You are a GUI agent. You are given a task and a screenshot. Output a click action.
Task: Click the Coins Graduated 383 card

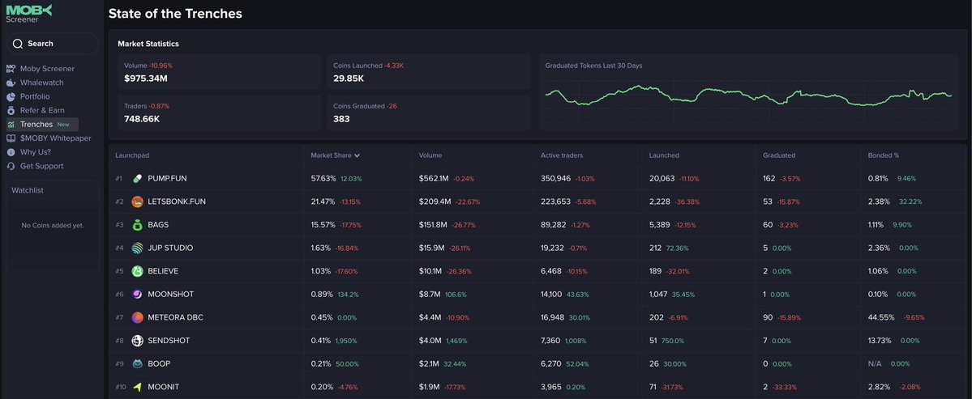pyautogui.click(x=428, y=112)
